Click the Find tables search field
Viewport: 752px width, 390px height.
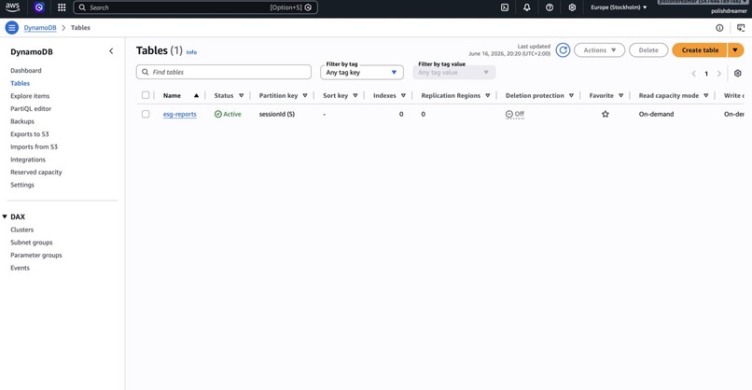(x=224, y=72)
